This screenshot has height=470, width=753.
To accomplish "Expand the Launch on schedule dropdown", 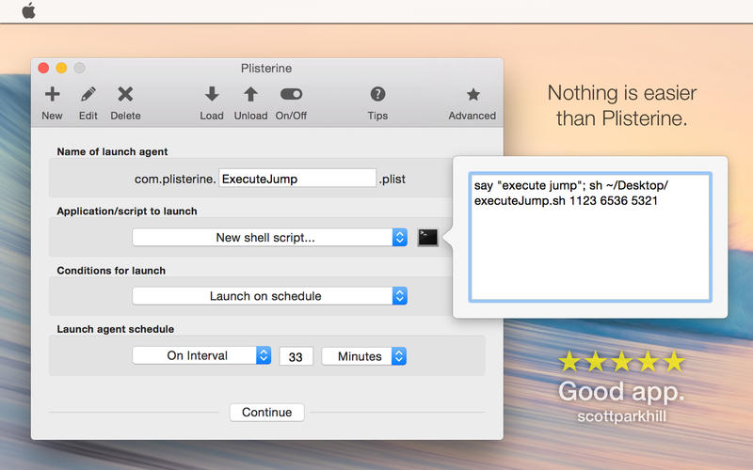I will coord(269,296).
